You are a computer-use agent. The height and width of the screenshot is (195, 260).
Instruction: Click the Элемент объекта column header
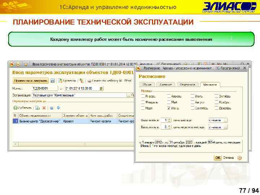point(75,116)
